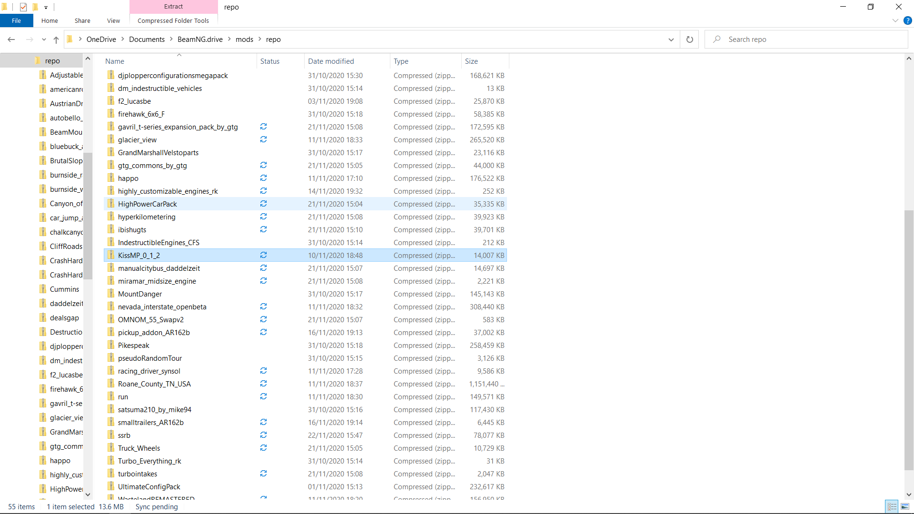Expand the address bar previous locations dropdown
The width and height of the screenshot is (914, 514).
(671, 40)
